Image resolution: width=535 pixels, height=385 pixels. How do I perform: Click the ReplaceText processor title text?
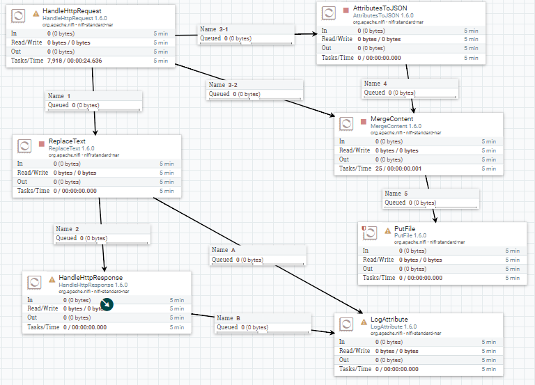tap(67, 141)
